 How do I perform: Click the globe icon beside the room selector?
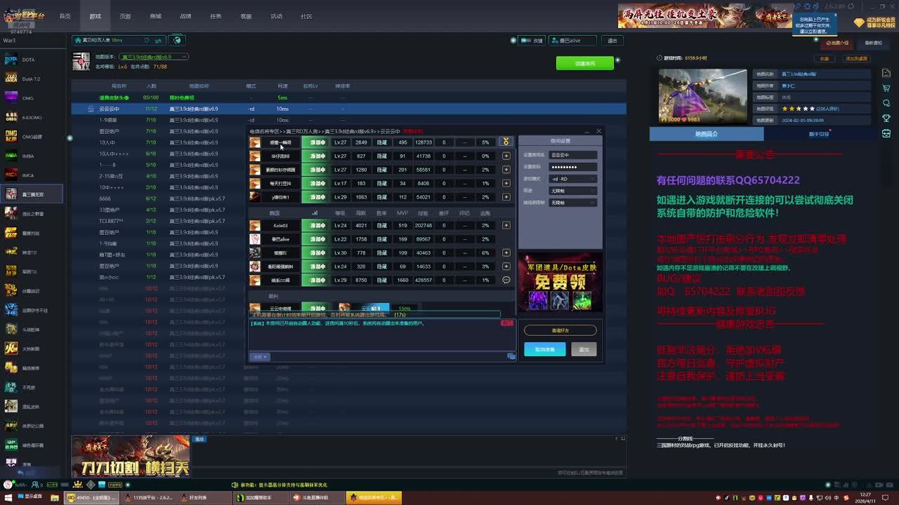click(x=177, y=40)
